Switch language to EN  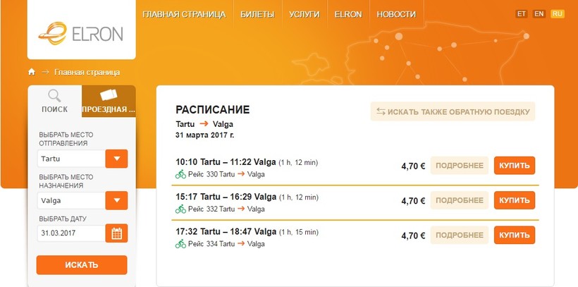point(539,14)
